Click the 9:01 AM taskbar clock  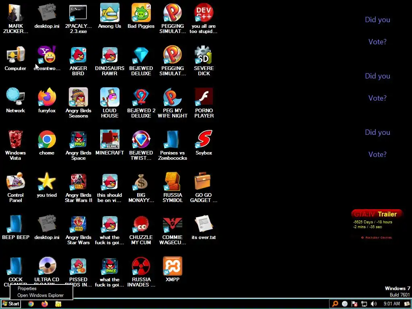[391, 304]
